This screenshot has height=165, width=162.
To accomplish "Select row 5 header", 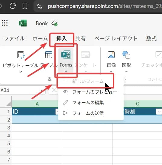I will (x=6, y=143).
